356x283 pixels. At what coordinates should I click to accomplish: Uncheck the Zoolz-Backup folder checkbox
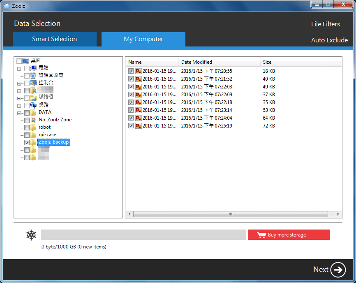click(x=27, y=142)
